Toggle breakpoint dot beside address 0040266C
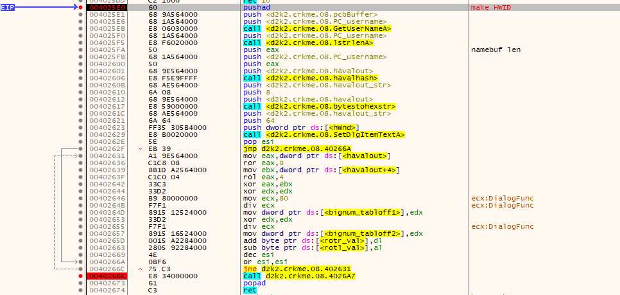The height and width of the screenshot is (295, 620). (81, 269)
